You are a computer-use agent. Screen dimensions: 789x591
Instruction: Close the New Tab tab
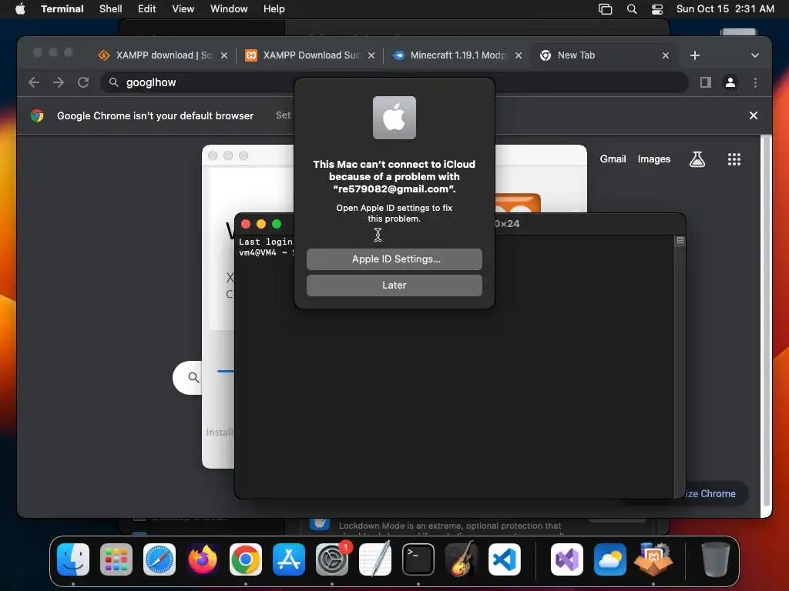point(665,55)
